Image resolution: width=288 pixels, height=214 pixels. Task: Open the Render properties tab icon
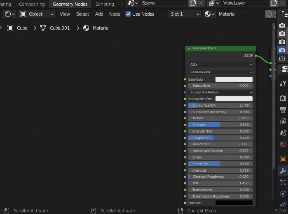(283, 98)
